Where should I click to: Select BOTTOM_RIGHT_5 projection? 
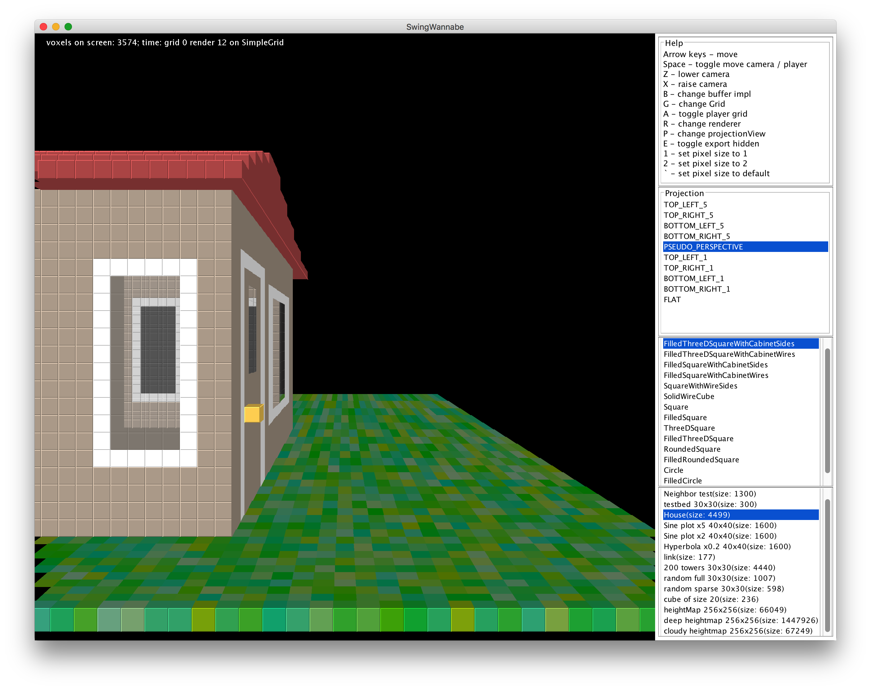(x=745, y=236)
